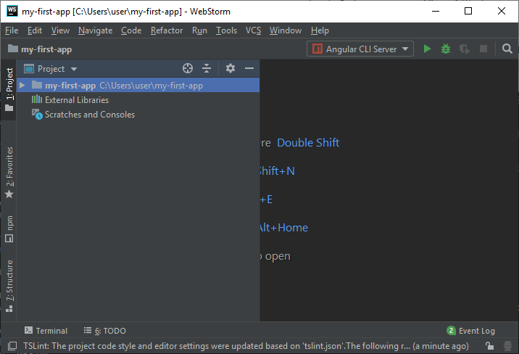Open the npm side tab
Screen dimensions: 519x354
[9, 229]
